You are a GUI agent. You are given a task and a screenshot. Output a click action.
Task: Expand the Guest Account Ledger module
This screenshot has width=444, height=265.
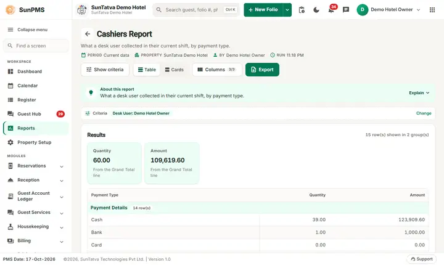(x=36, y=196)
